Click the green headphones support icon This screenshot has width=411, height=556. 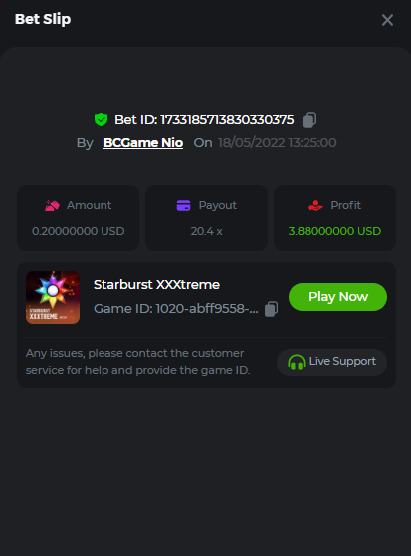click(296, 362)
